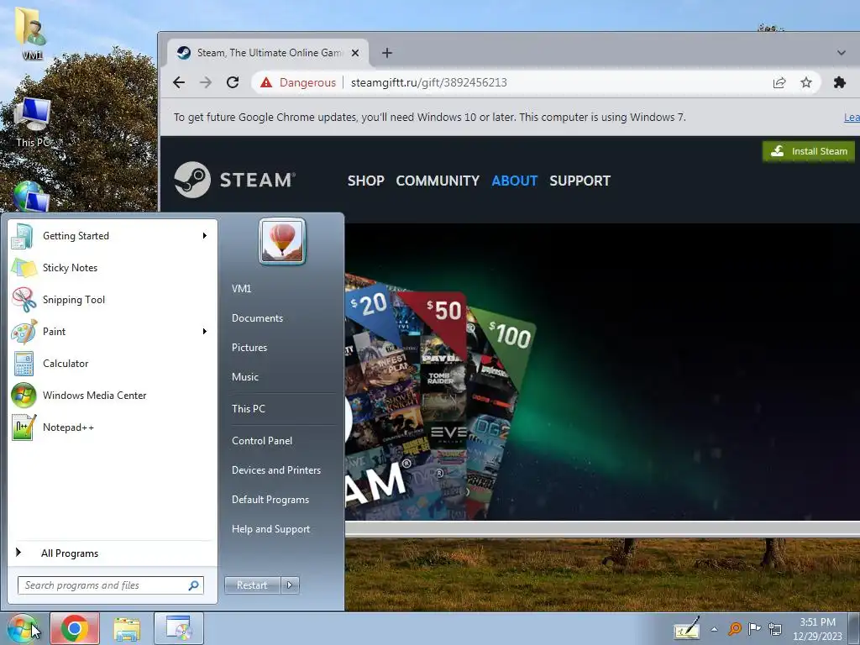Viewport: 860px width, 645px height.
Task: Go forward in Chrome
Action: [206, 83]
